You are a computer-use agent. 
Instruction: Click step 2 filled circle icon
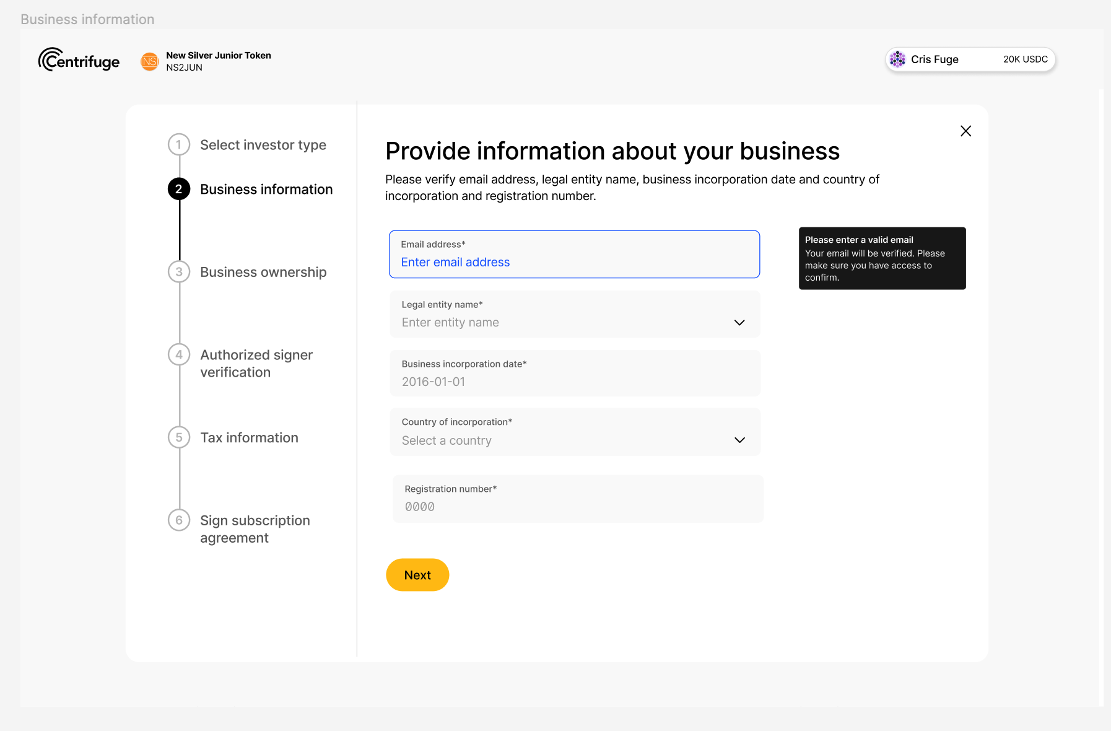[179, 189]
